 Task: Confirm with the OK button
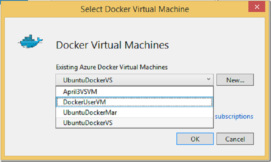pyautogui.click(x=195, y=139)
